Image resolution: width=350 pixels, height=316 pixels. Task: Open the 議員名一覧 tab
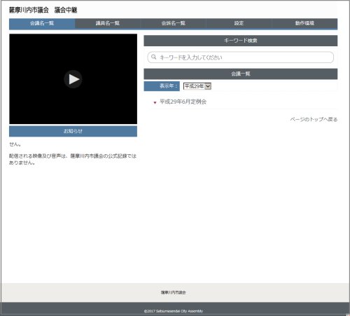tap(108, 23)
